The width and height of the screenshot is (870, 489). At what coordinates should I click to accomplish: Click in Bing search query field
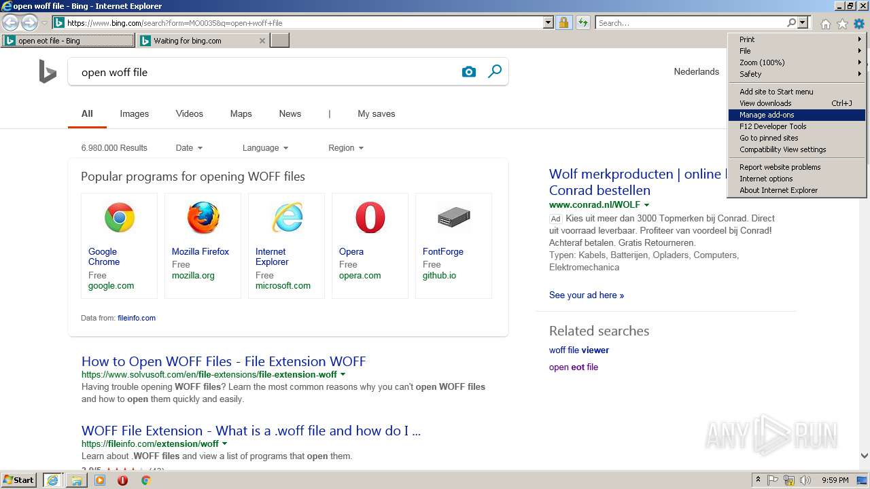point(265,72)
